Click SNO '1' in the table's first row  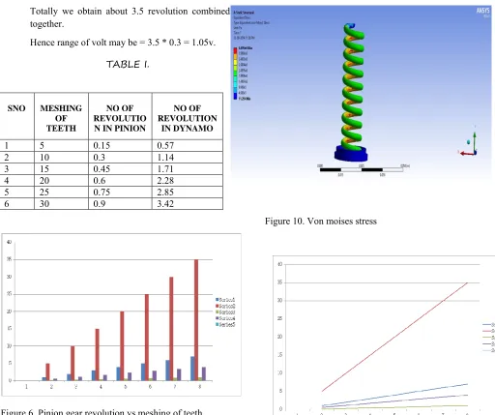point(7,146)
